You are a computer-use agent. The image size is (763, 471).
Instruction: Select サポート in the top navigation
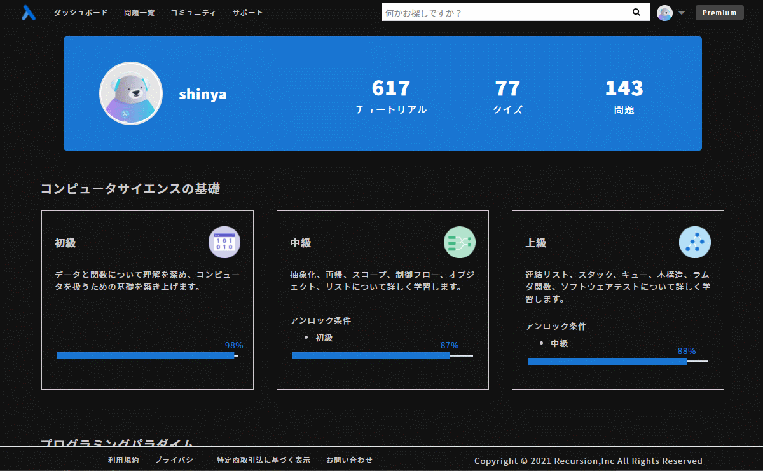(x=247, y=13)
